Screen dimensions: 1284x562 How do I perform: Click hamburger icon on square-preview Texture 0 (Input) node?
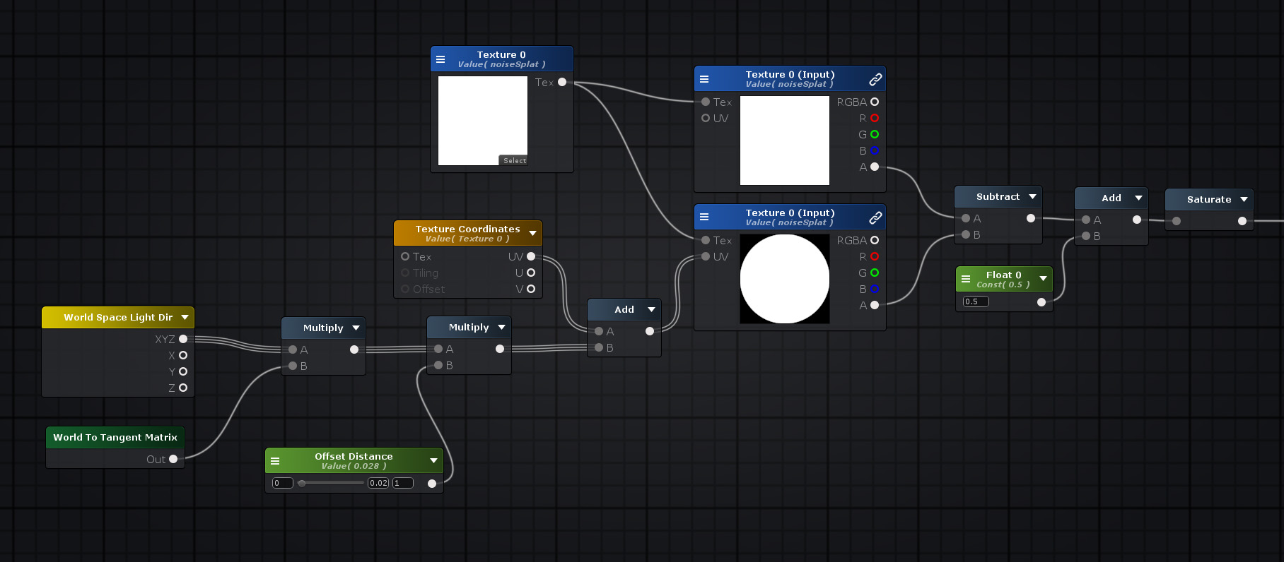tap(704, 79)
